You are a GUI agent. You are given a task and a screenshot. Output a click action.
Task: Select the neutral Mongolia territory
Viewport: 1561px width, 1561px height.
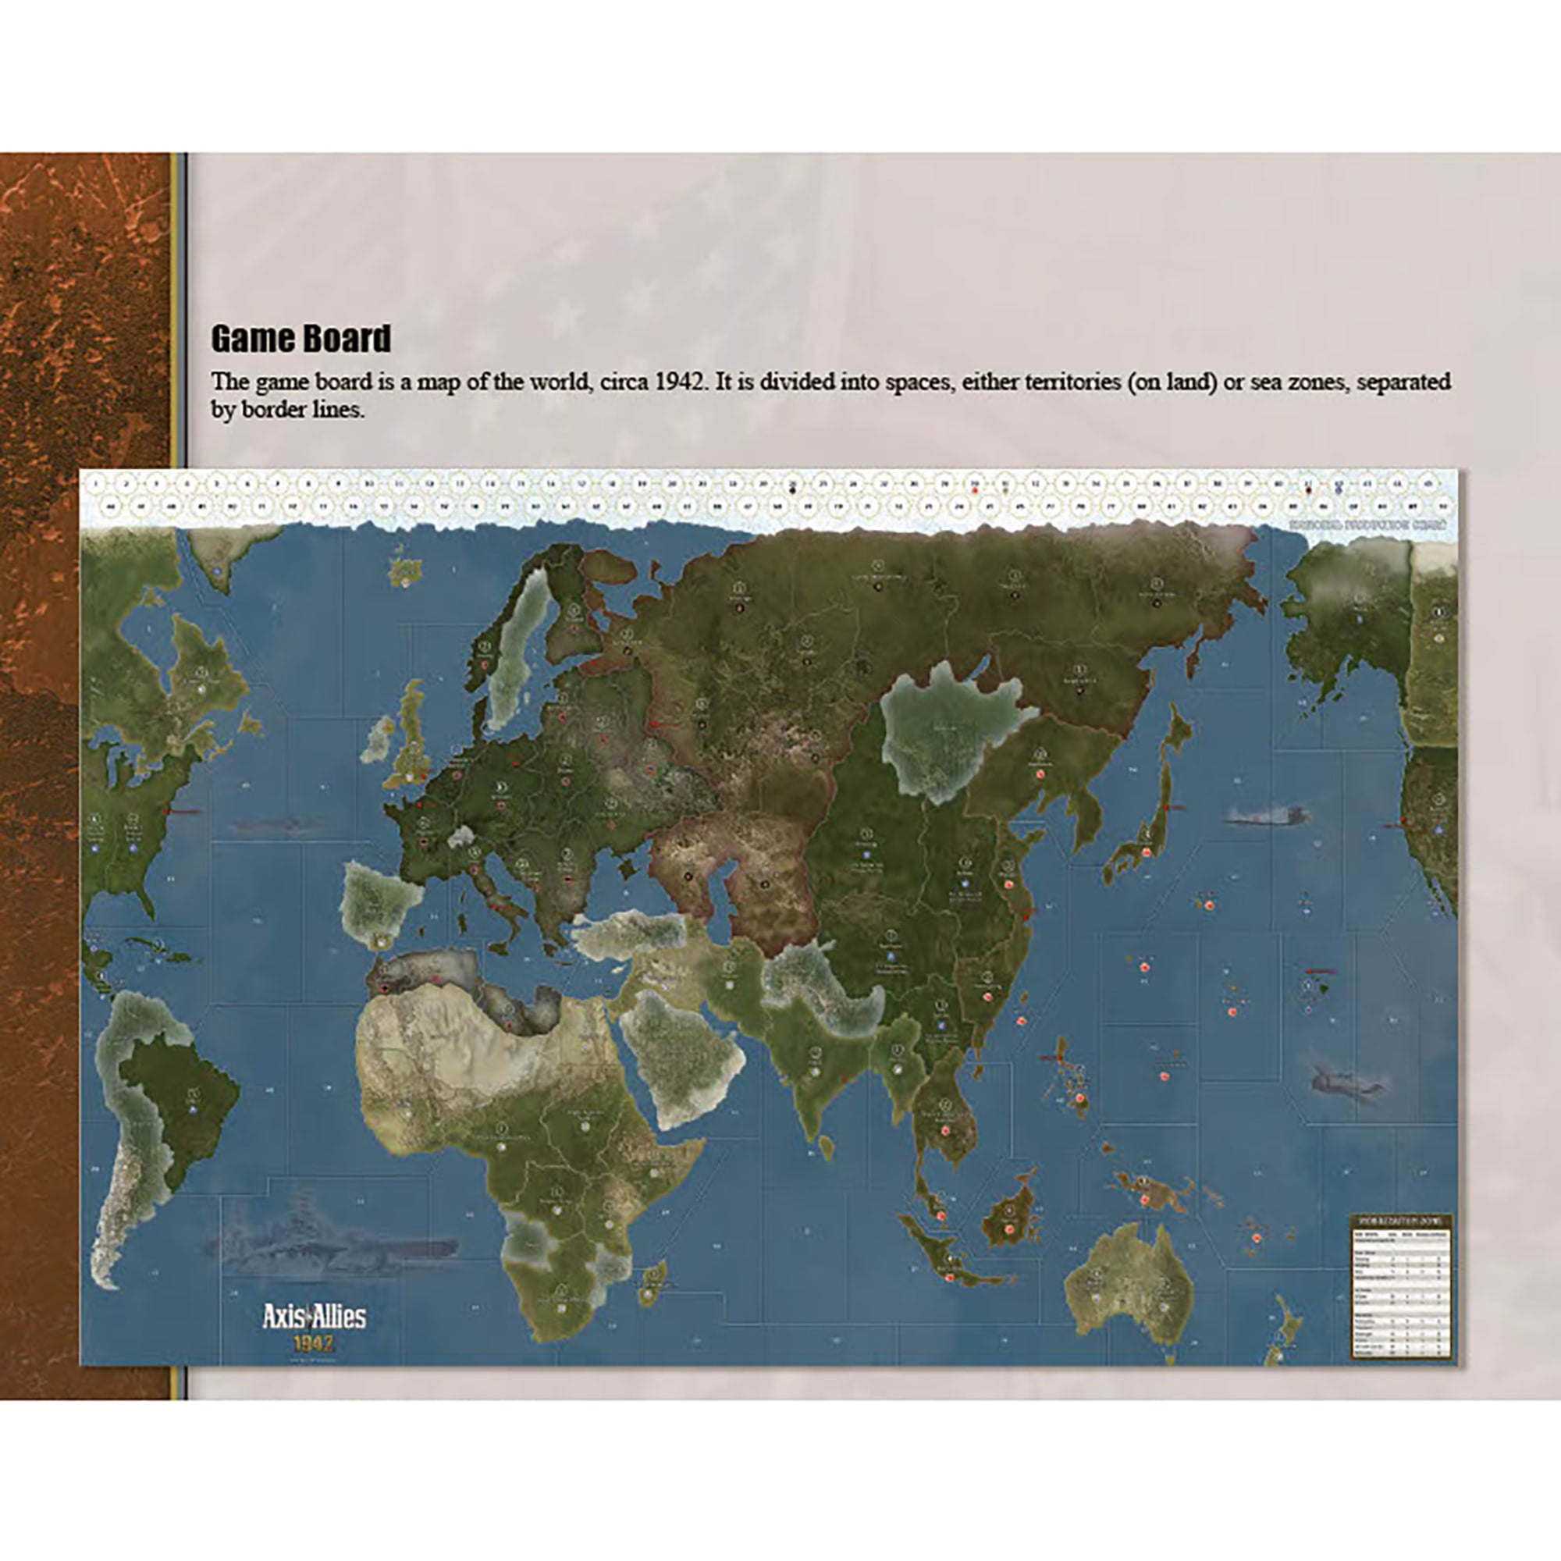click(947, 730)
